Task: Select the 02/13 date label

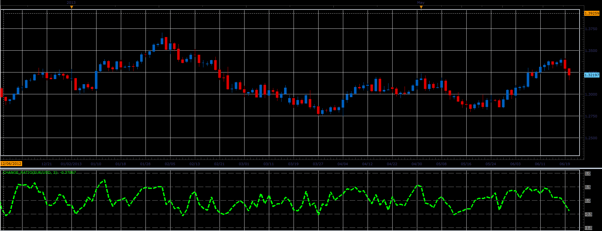Action: coord(195,164)
